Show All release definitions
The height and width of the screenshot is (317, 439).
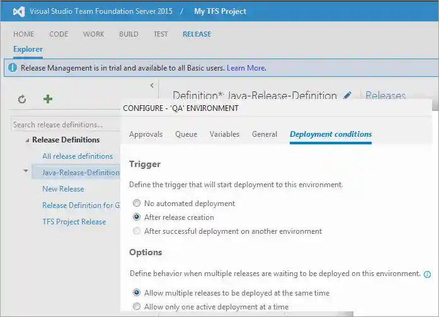coord(77,156)
